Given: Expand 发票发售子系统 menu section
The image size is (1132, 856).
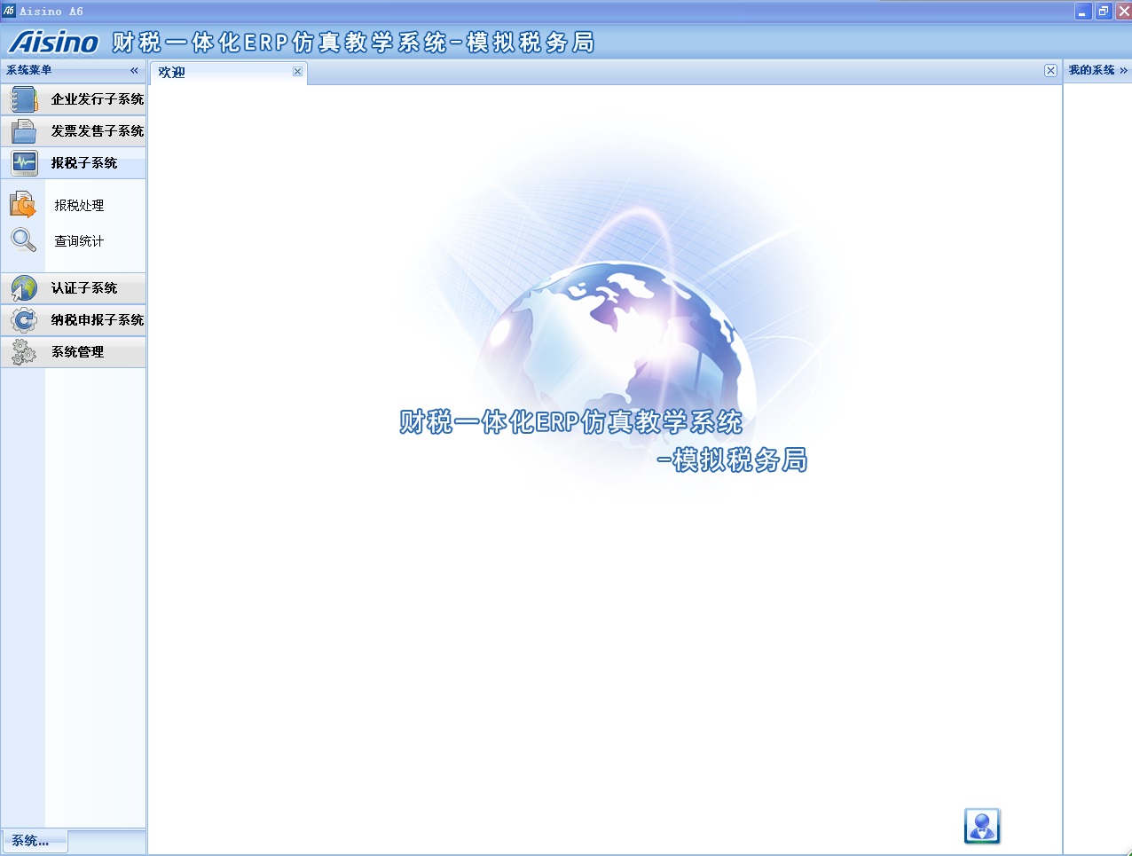Looking at the screenshot, I should click(74, 131).
